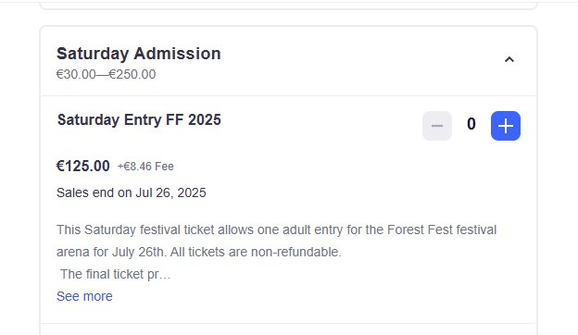Click the +€8.46 Fee label

[x=145, y=167]
